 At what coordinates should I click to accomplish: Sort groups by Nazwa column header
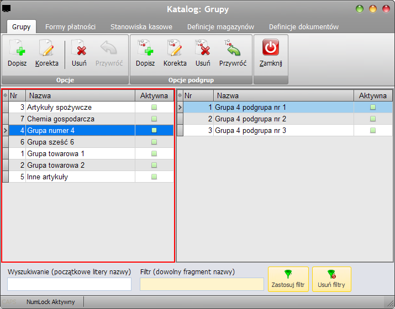click(80, 95)
